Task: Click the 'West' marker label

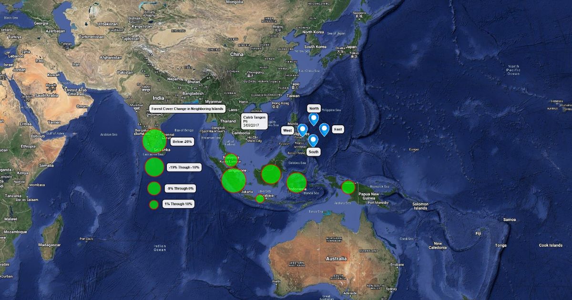Action: pos(287,130)
